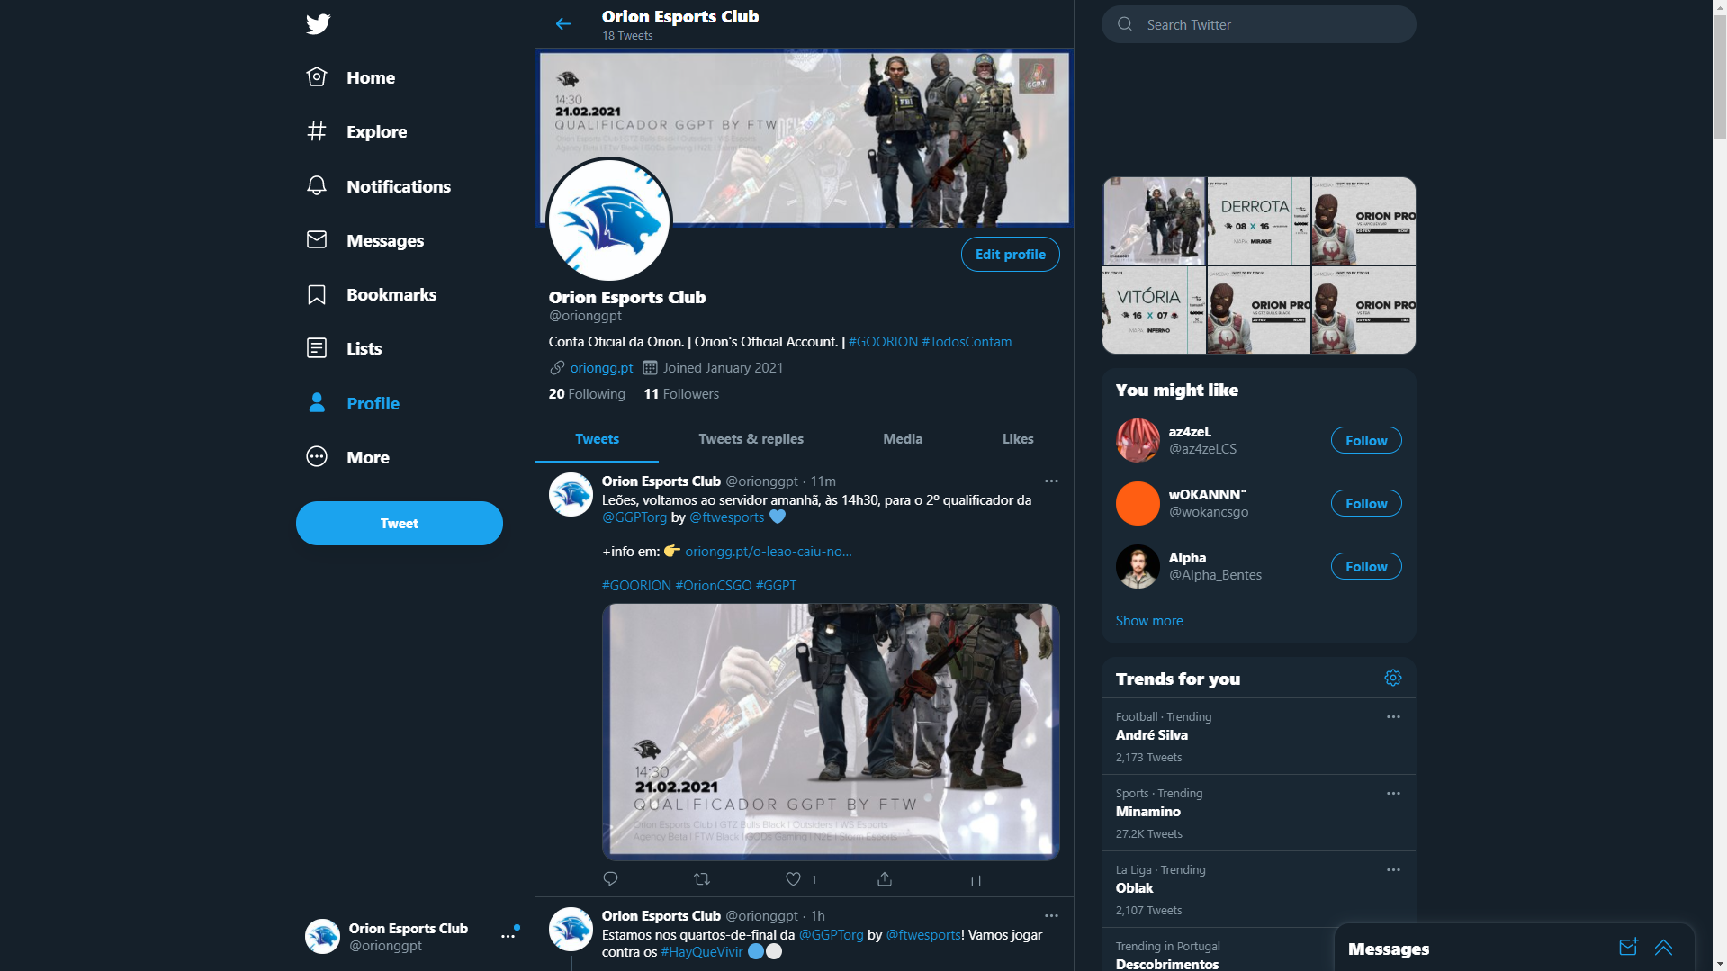Viewport: 1727px width, 971px height.
Task: Open DERROTA media thumbnail
Action: tap(1258, 220)
